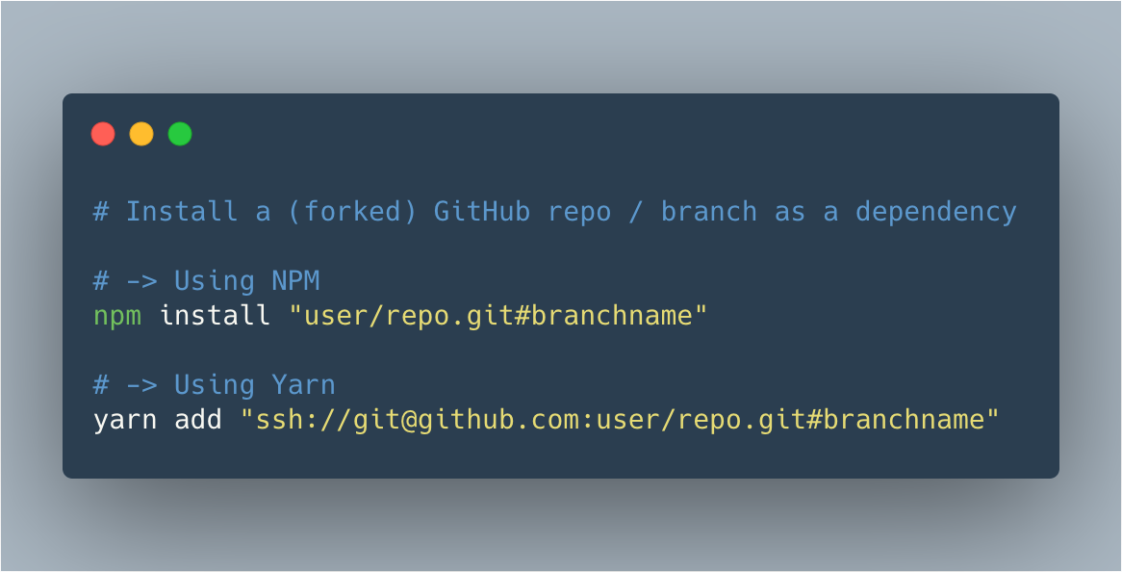The width and height of the screenshot is (1122, 572).
Task: Click the quoted string on the npm line
Action: tap(497, 315)
